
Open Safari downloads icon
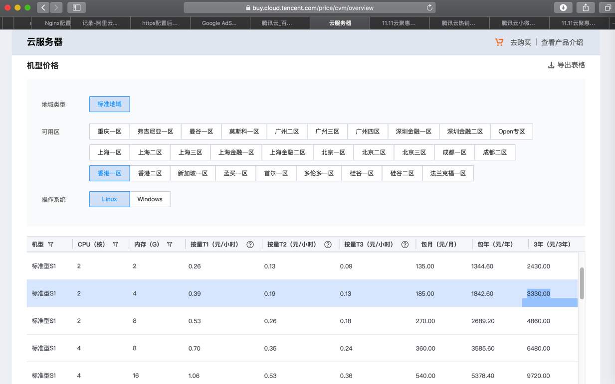point(563,7)
